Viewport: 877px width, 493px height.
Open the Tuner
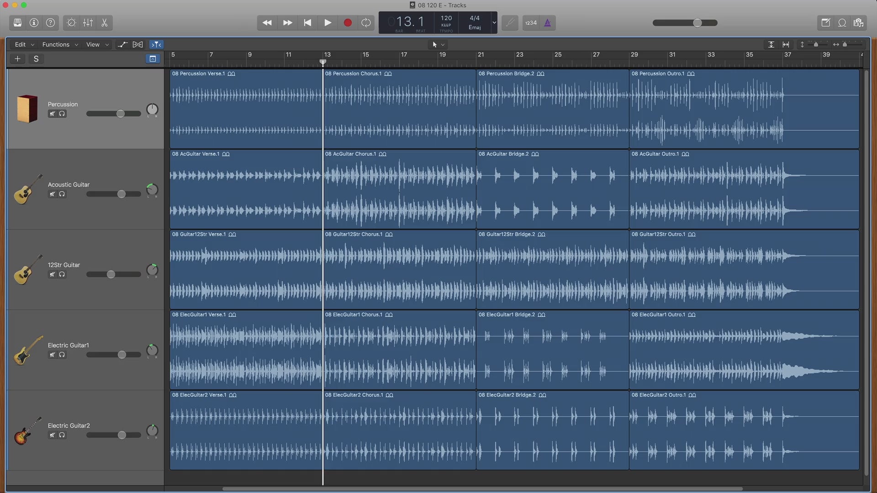(x=510, y=23)
